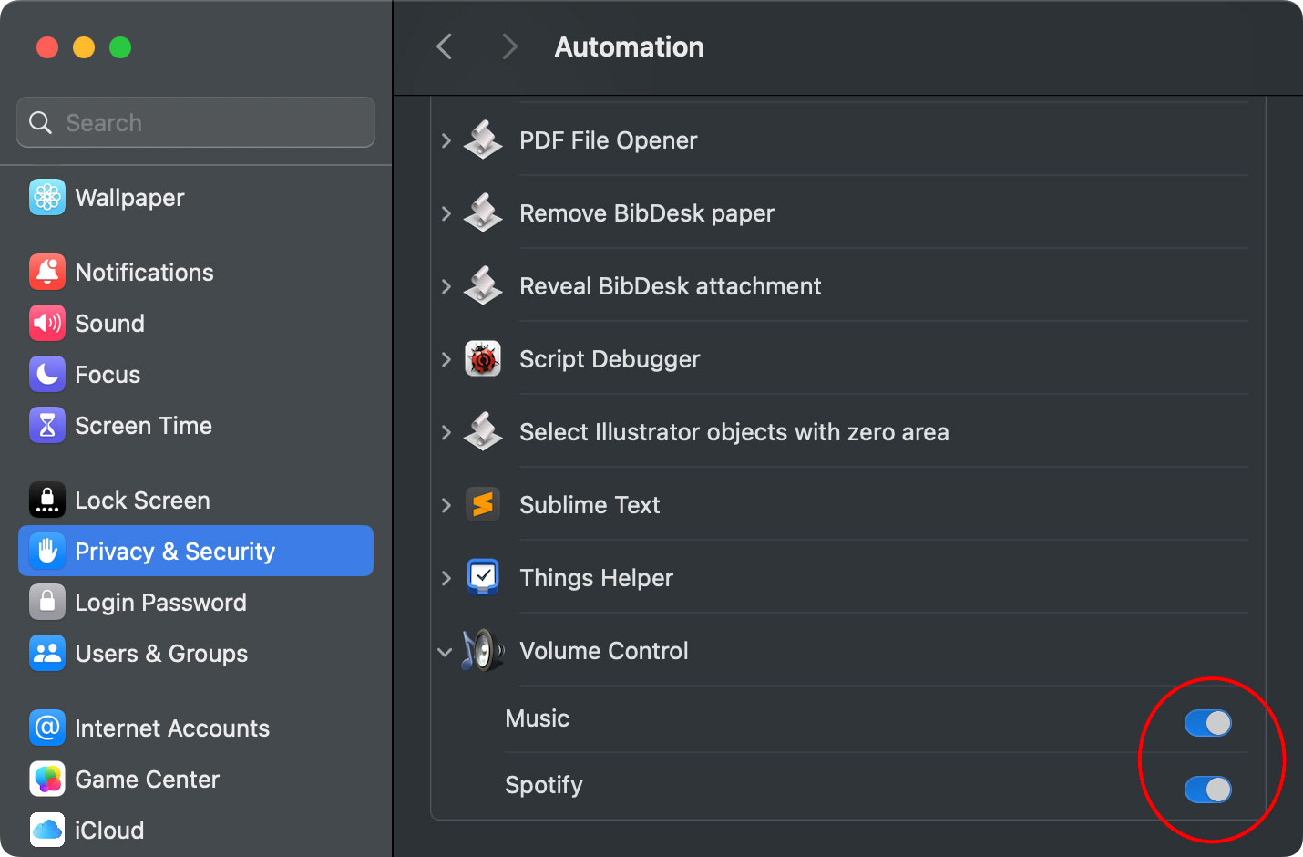The height and width of the screenshot is (857, 1303).
Task: Click inside the Search field
Action: (x=195, y=122)
